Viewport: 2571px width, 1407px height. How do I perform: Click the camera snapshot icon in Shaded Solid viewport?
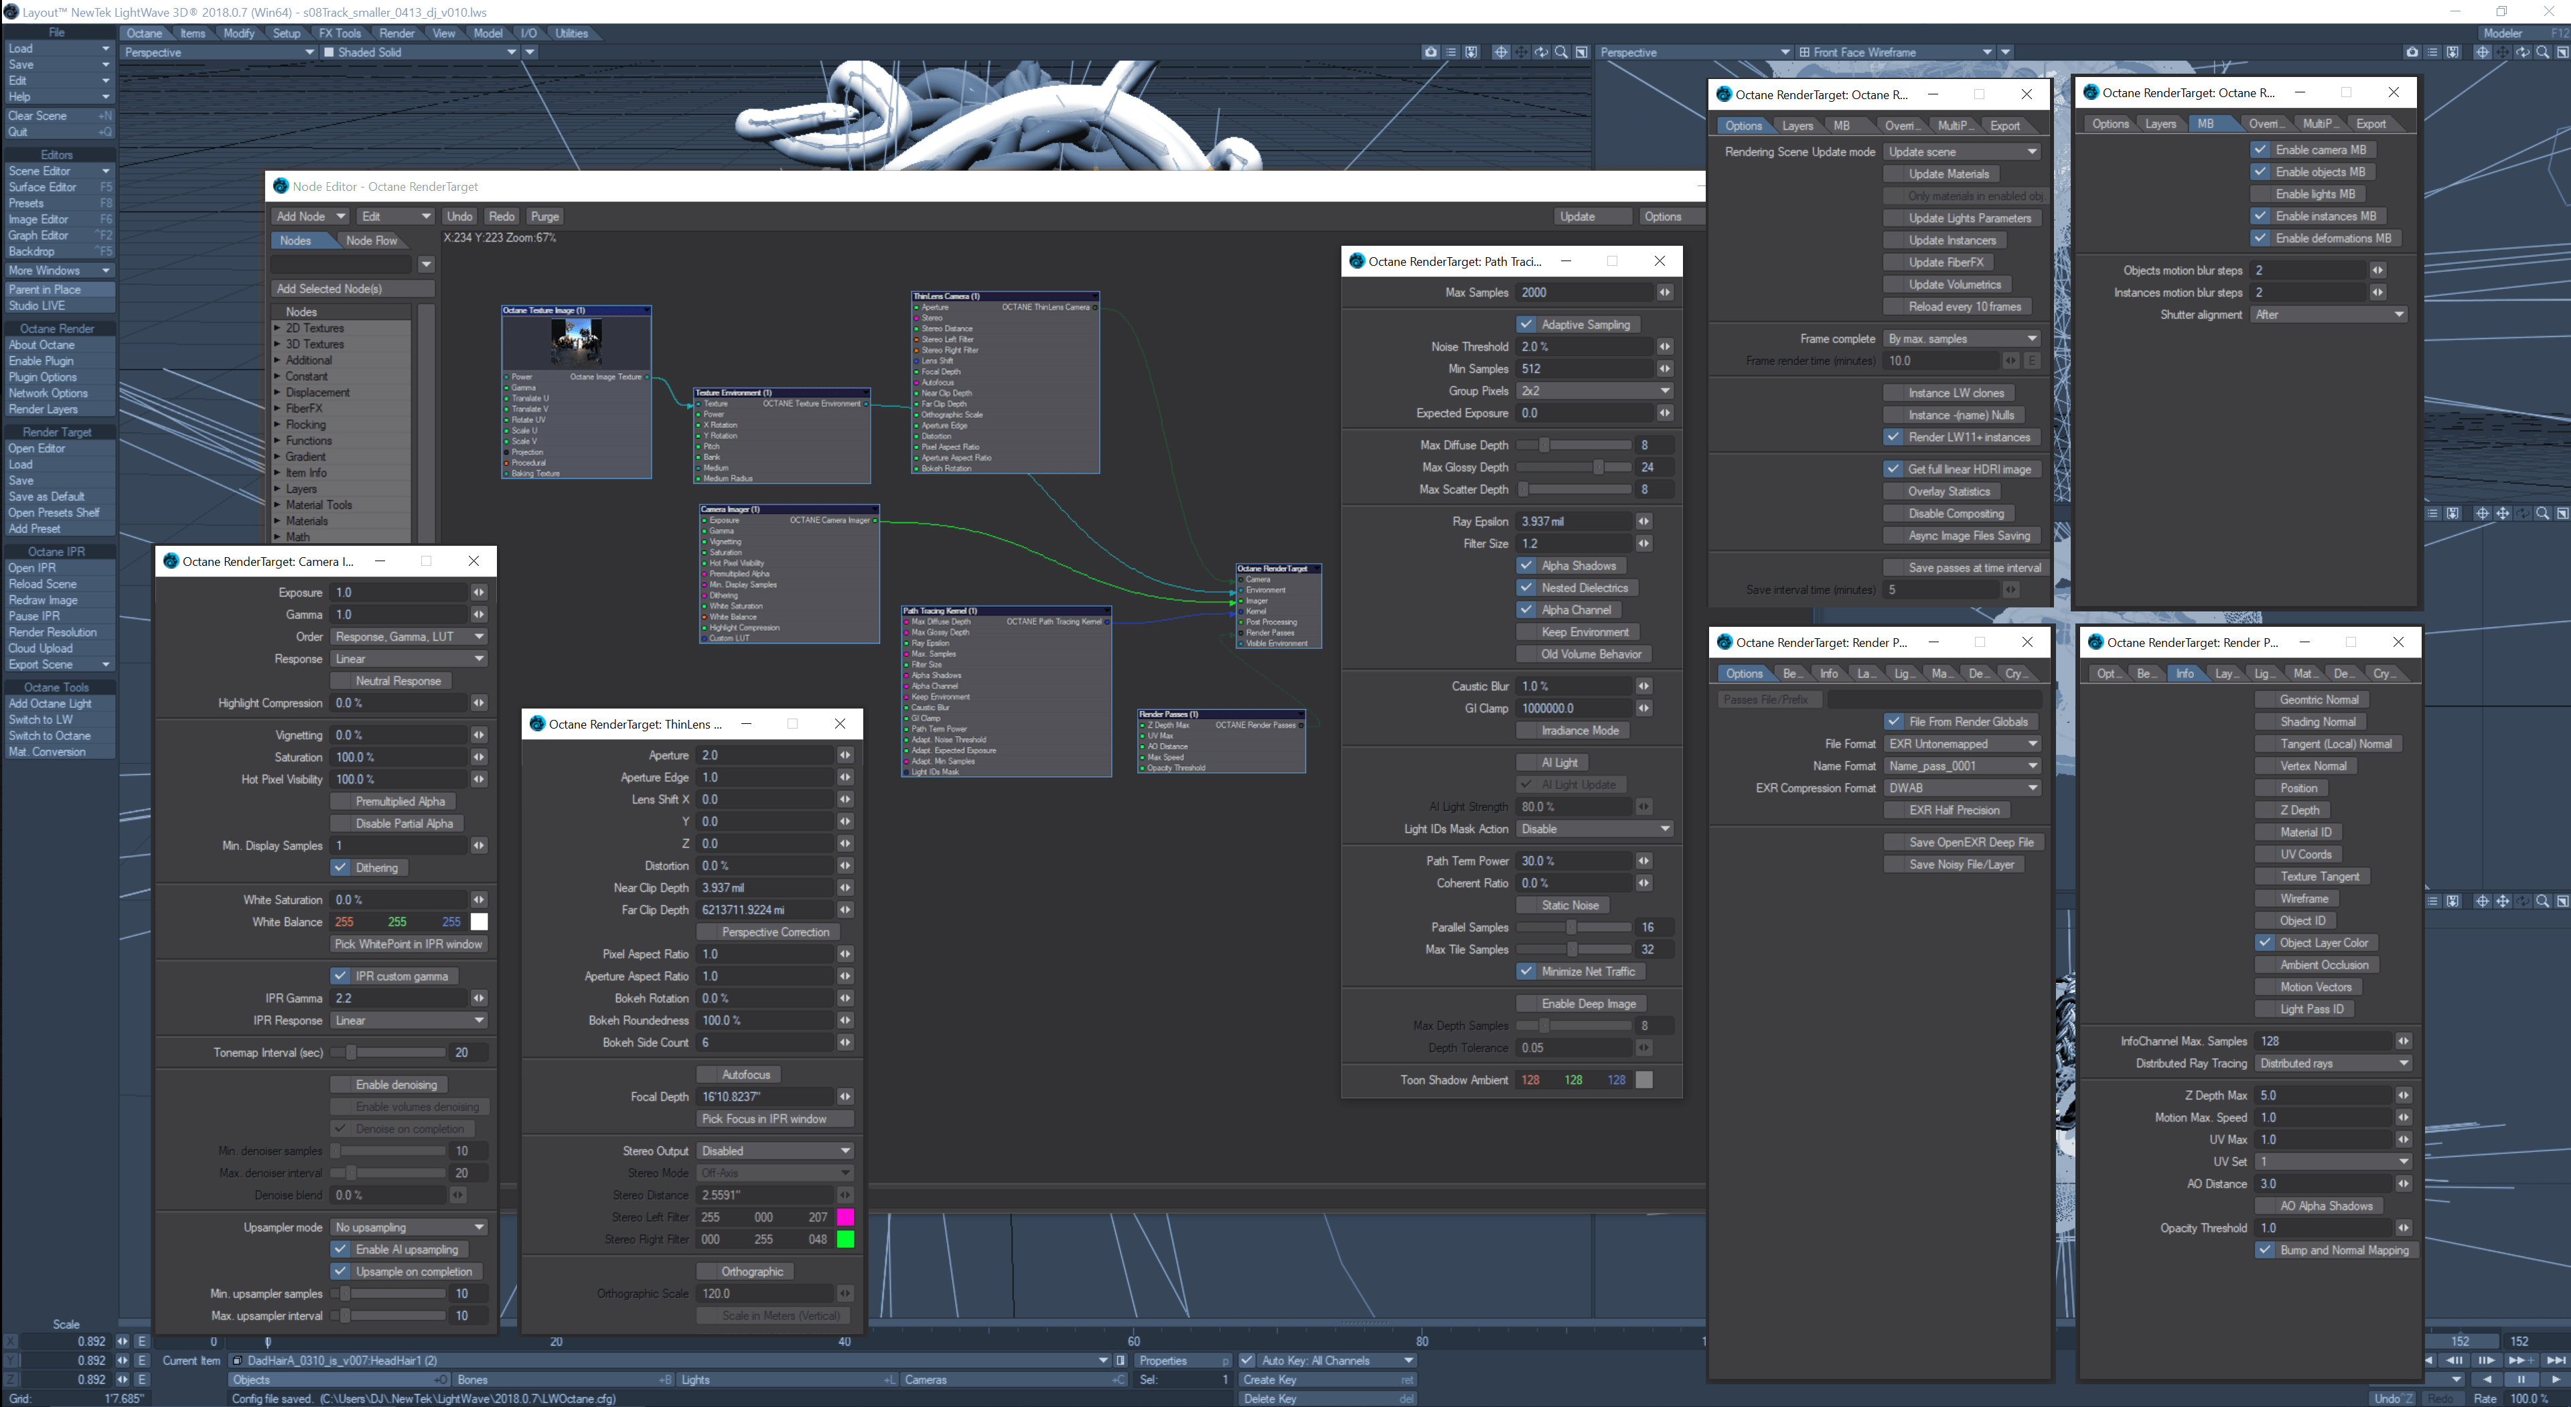coord(1430,52)
